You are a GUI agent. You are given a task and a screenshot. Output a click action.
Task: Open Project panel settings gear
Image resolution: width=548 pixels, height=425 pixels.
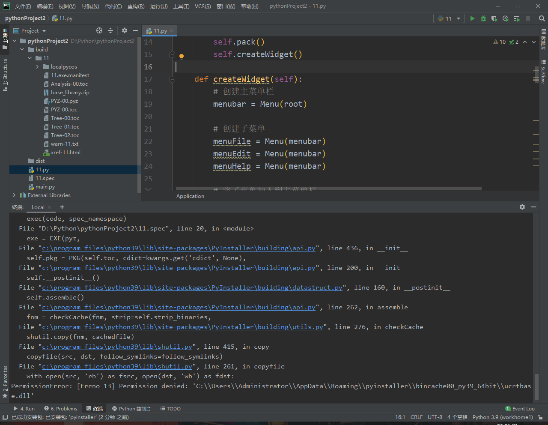coord(125,30)
